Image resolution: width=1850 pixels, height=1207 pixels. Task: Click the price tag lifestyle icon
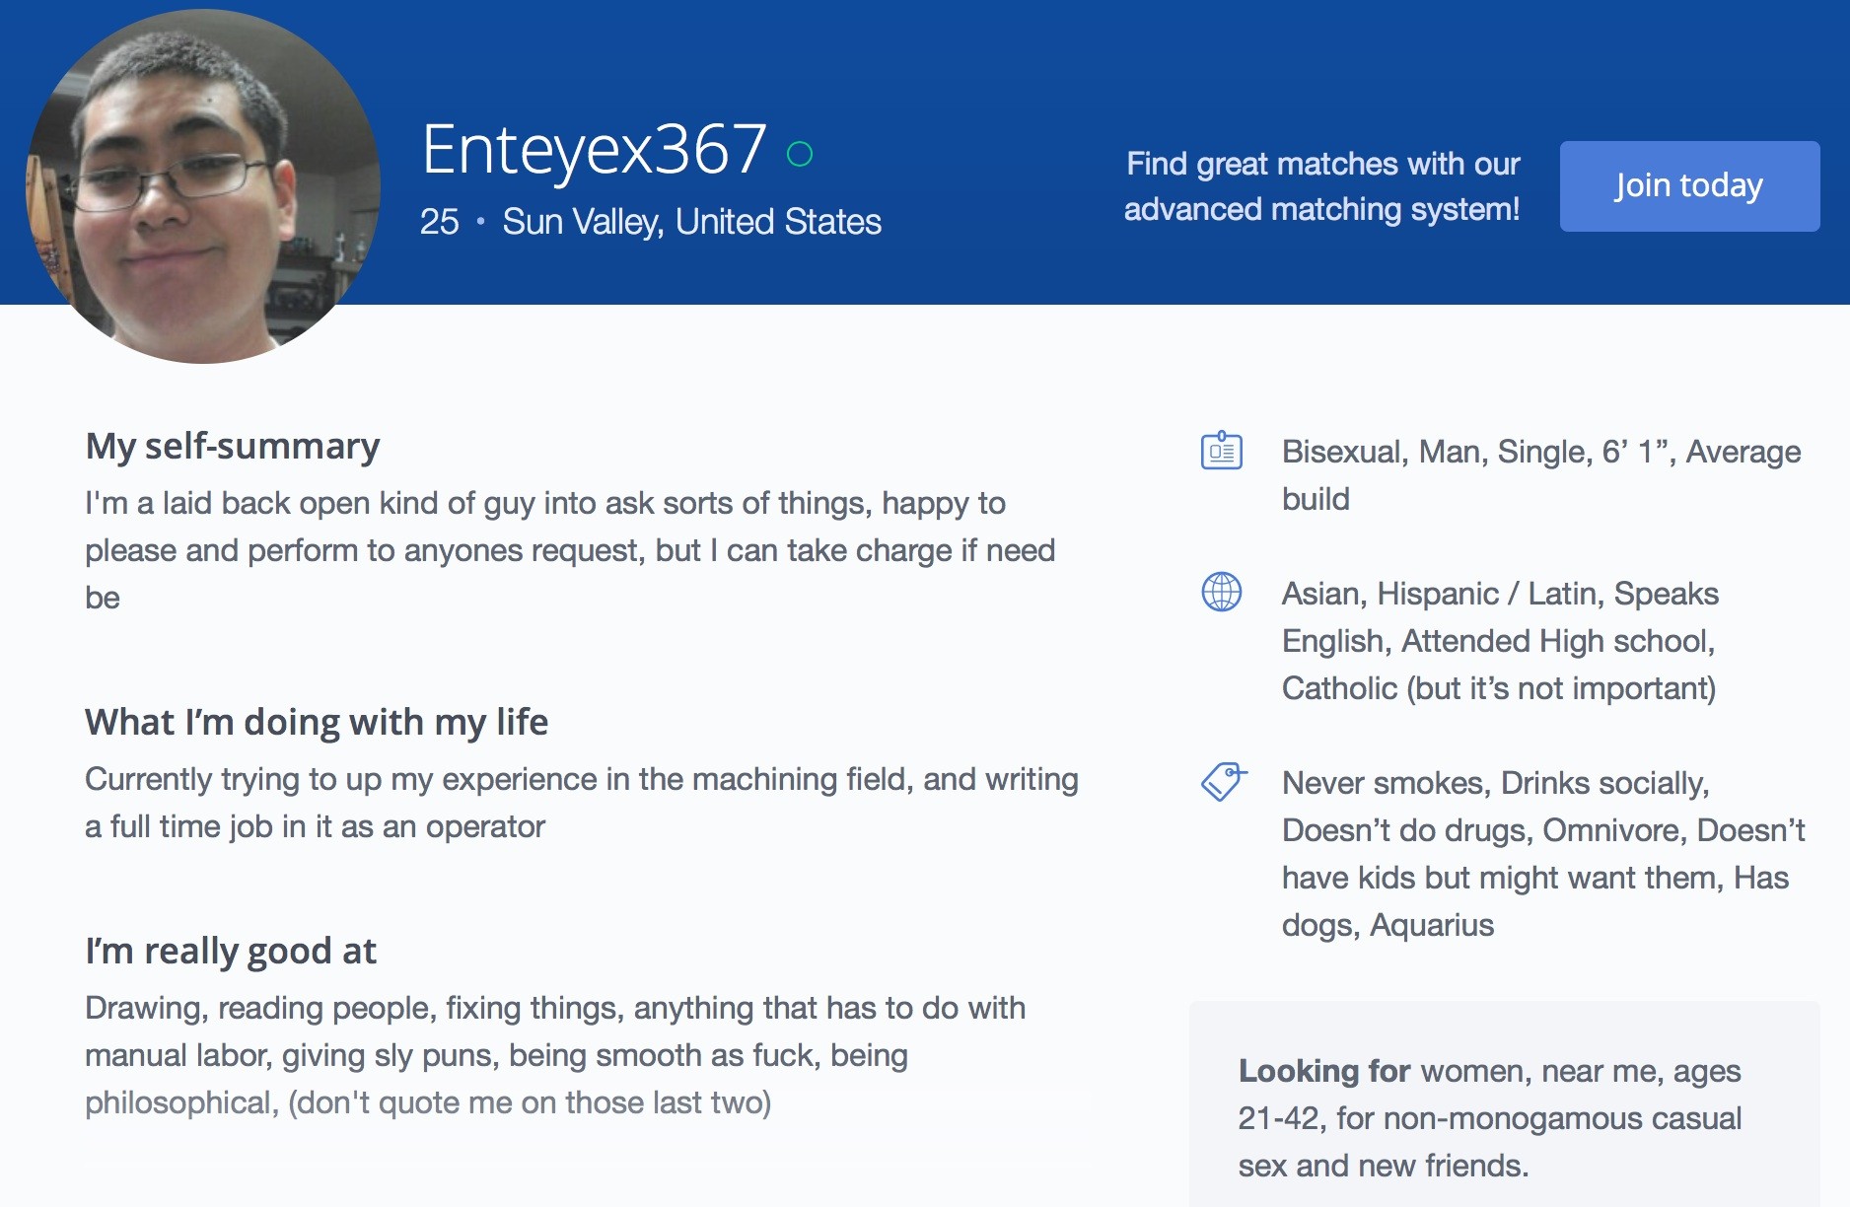[1223, 782]
